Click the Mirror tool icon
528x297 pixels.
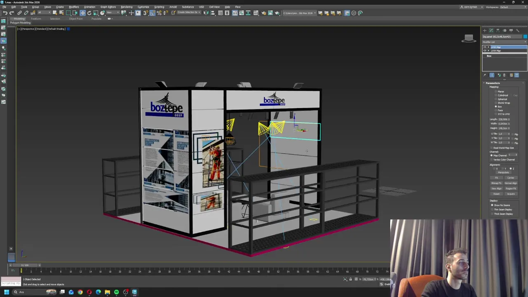(x=206, y=13)
